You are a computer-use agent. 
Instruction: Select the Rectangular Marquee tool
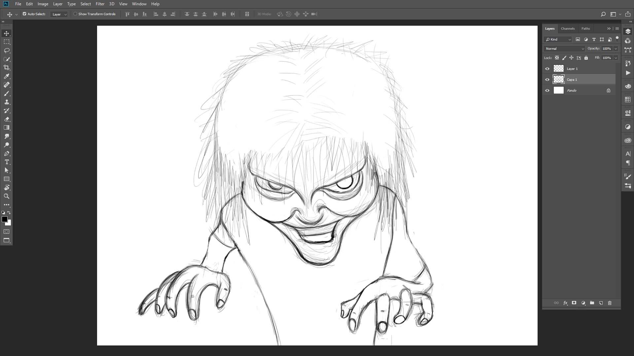click(x=7, y=42)
